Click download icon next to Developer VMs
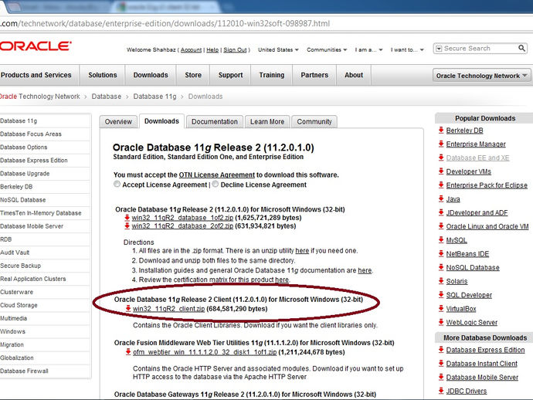Image resolution: width=533 pixels, height=400 pixels. coord(441,171)
